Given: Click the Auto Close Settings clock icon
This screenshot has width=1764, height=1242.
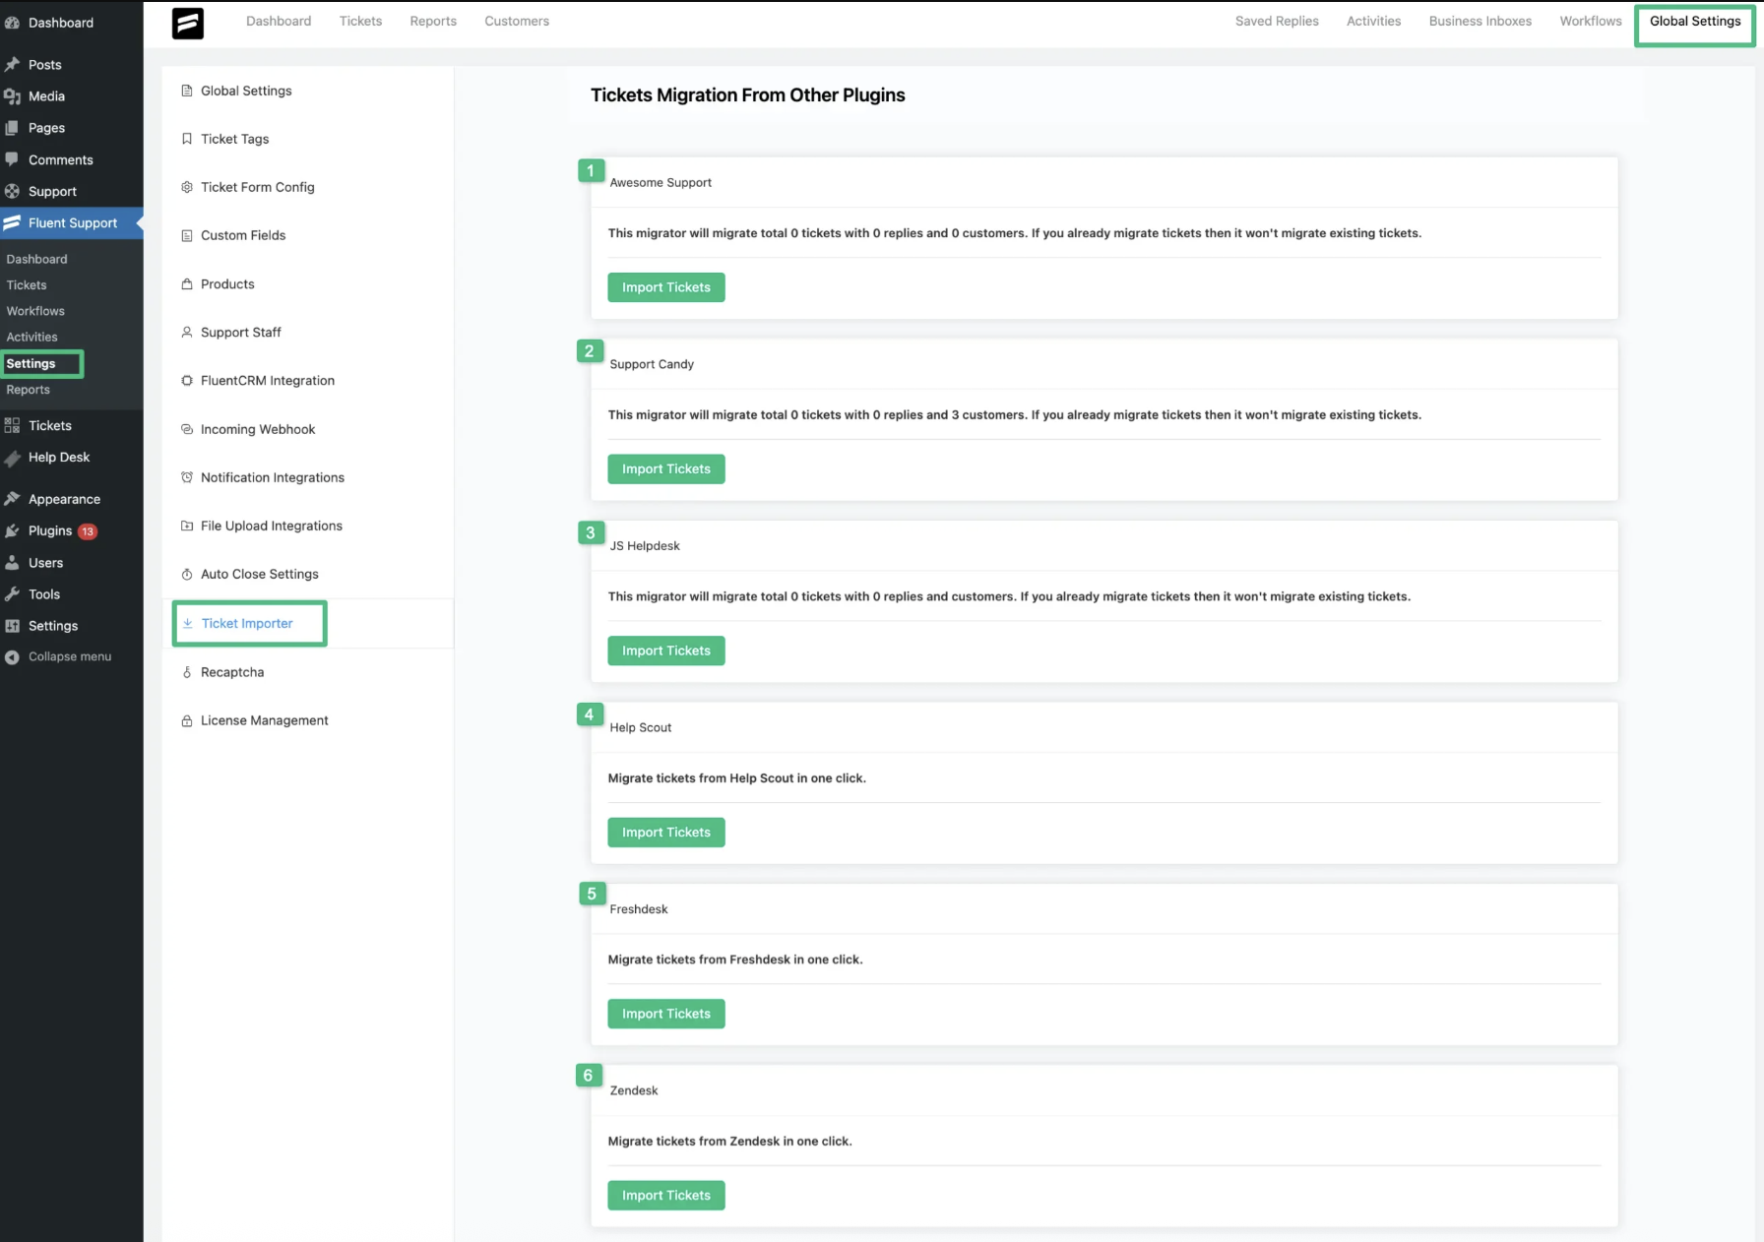Looking at the screenshot, I should (187, 575).
